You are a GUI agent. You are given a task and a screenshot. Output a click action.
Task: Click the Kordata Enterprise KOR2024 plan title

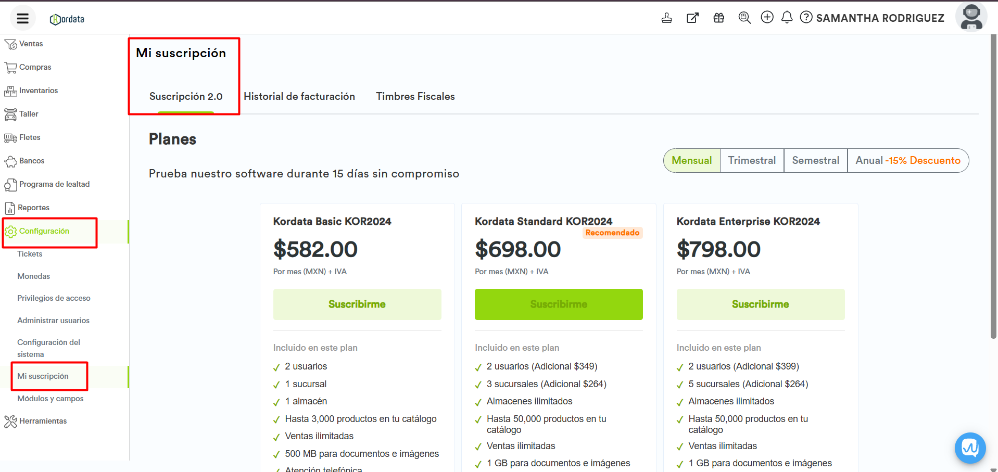pos(748,222)
